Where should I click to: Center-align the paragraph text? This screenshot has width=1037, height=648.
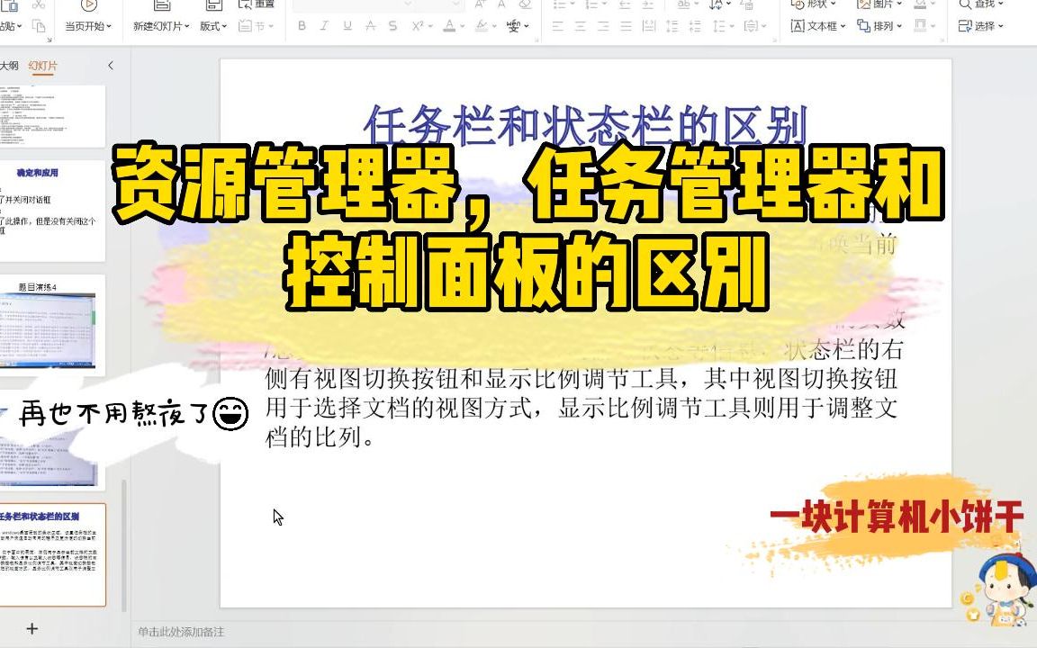[580, 26]
